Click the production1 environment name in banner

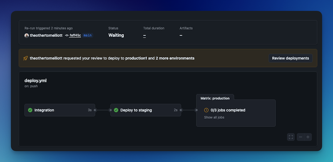click(136, 58)
